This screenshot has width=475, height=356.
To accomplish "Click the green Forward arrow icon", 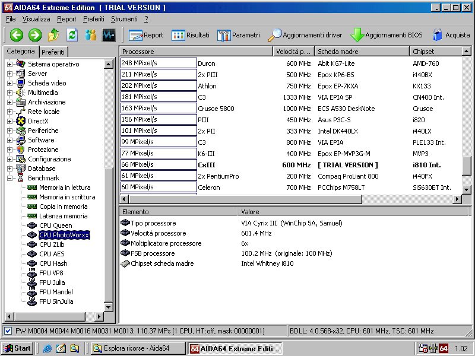I will coord(35,35).
